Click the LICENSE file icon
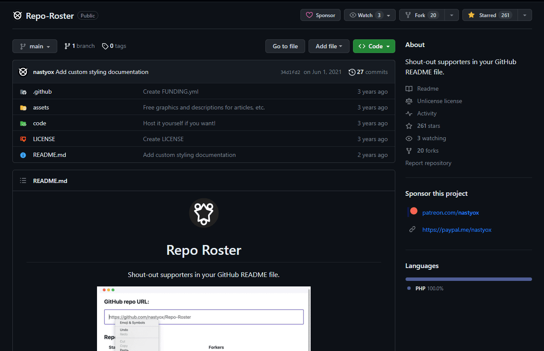 [23, 139]
